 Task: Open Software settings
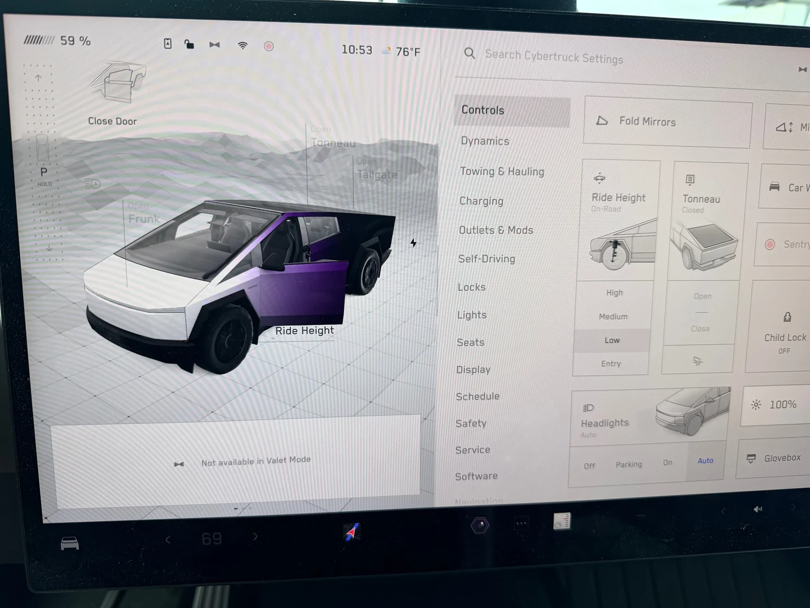(476, 476)
